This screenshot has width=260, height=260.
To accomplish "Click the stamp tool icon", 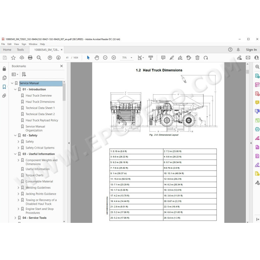I will [x=189, y=58].
